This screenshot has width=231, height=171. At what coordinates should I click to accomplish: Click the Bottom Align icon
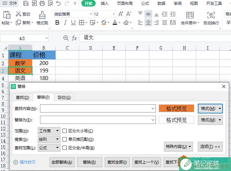(156, 14)
